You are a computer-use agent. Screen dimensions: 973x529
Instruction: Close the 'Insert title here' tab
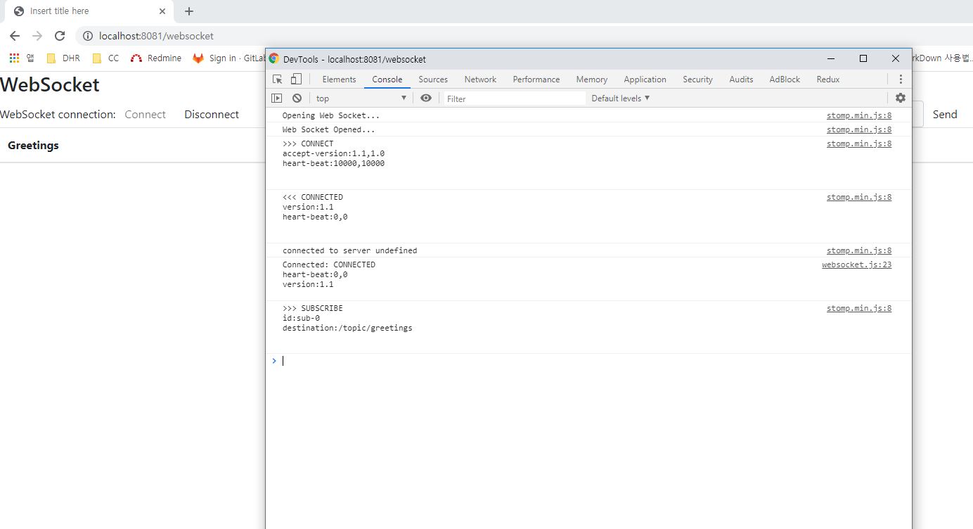pyautogui.click(x=162, y=11)
